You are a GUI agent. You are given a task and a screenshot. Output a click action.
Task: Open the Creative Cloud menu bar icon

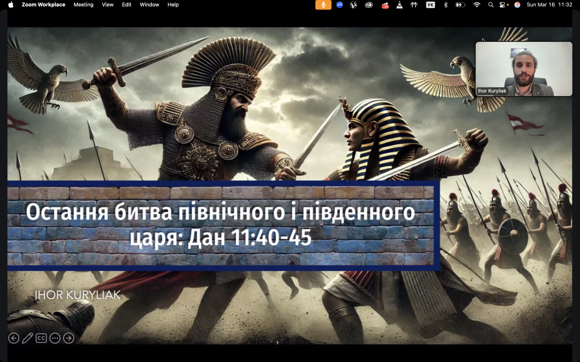click(x=369, y=5)
